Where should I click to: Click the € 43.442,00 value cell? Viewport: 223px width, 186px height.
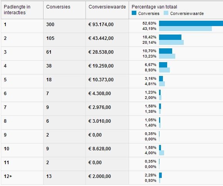[101, 38]
